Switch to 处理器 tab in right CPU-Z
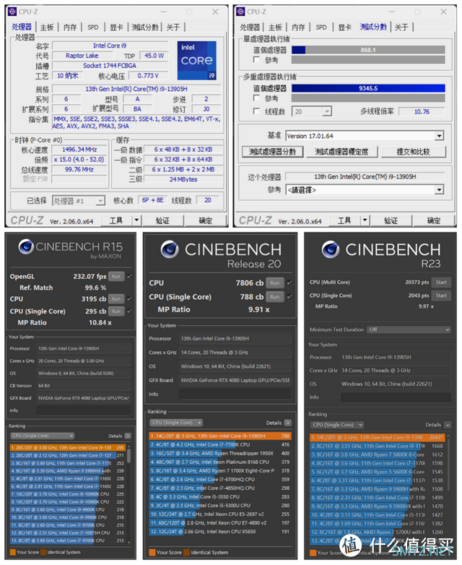The width and height of the screenshot is (462, 565). (250, 27)
